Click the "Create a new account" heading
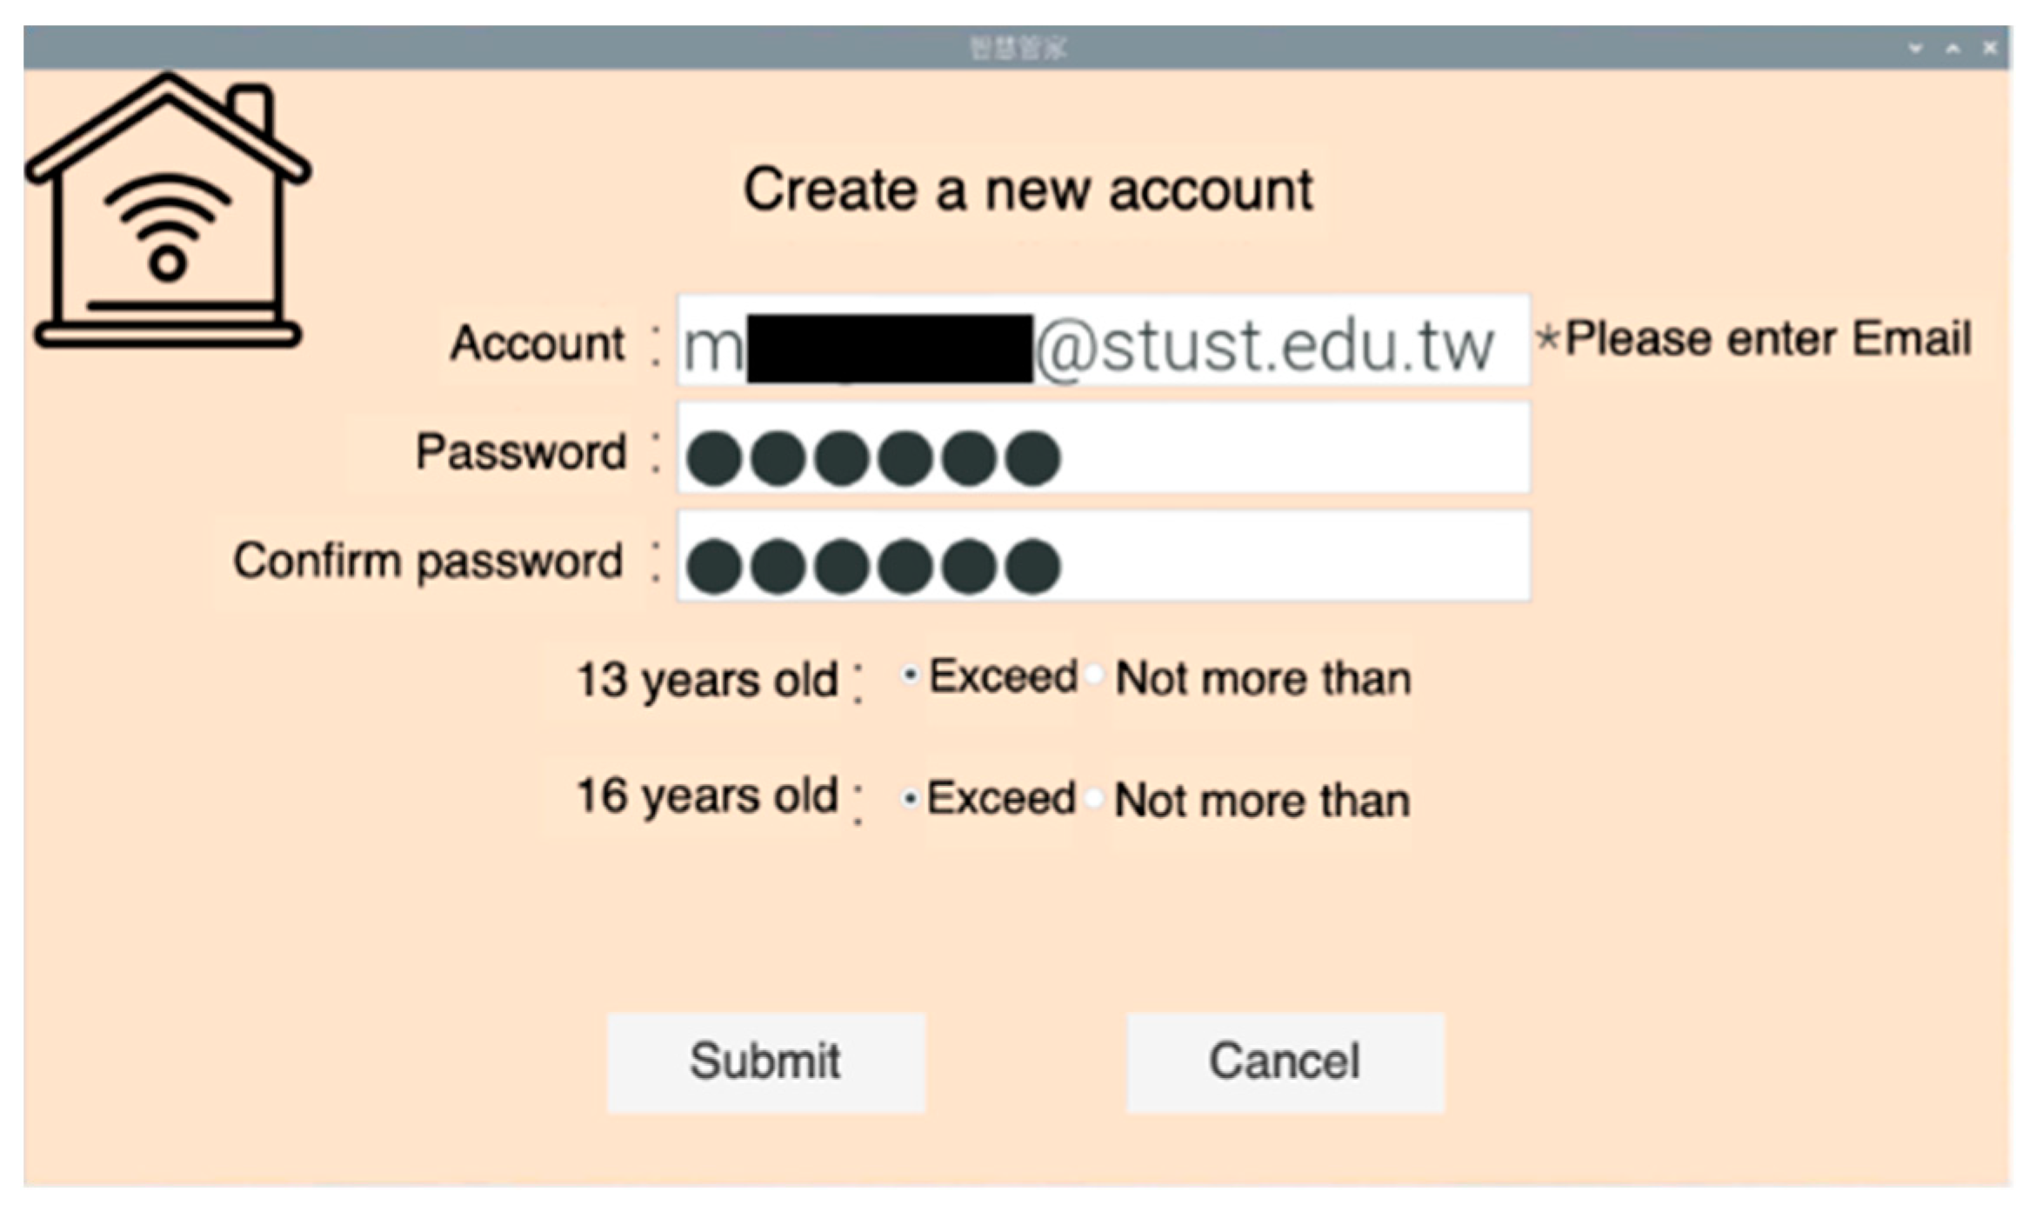 (x=1028, y=190)
